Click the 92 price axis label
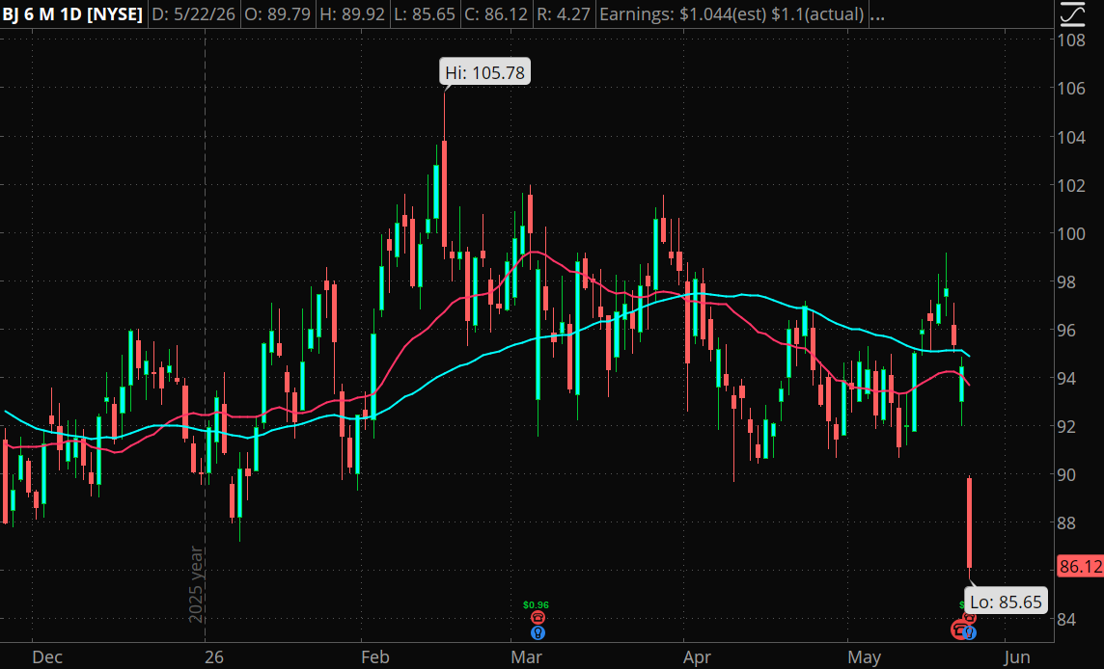 click(1066, 426)
